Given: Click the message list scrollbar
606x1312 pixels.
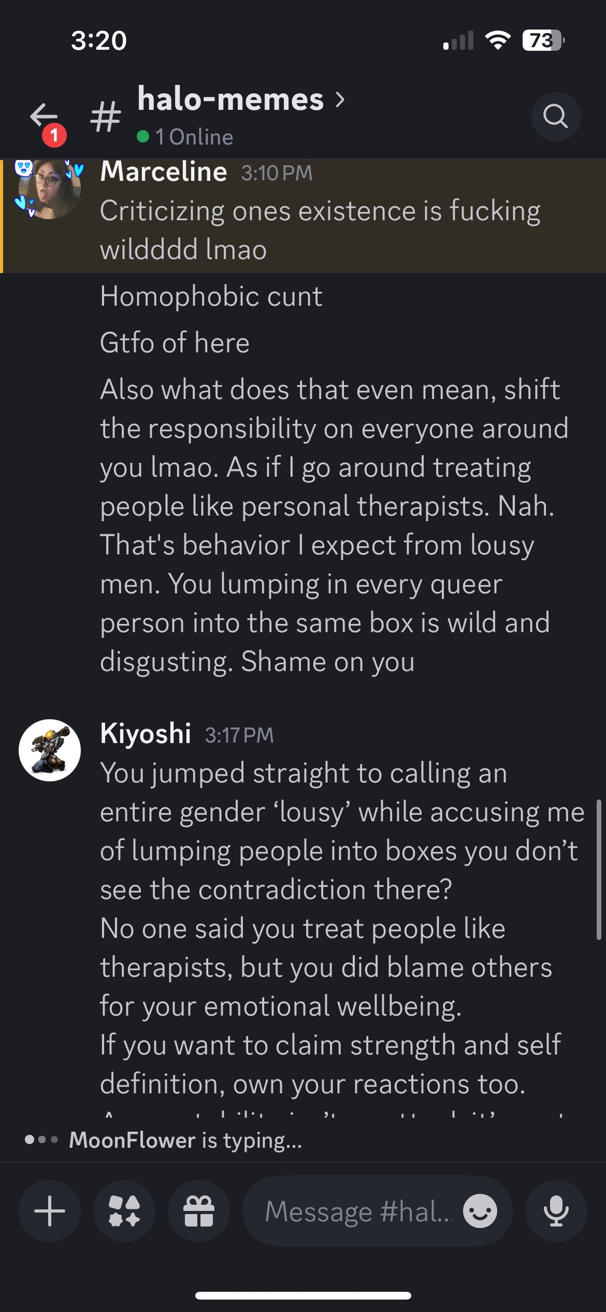Looking at the screenshot, I should tap(599, 869).
